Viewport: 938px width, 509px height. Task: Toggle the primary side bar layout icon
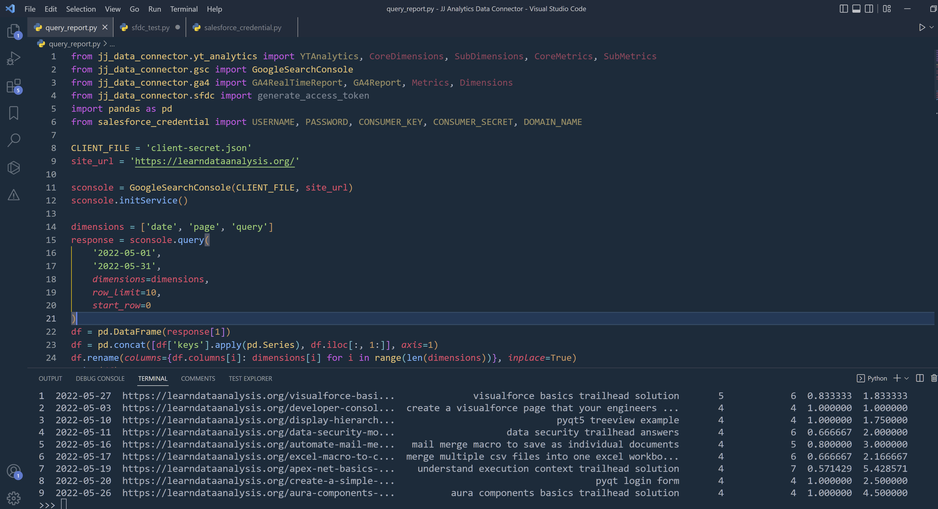pyautogui.click(x=844, y=9)
